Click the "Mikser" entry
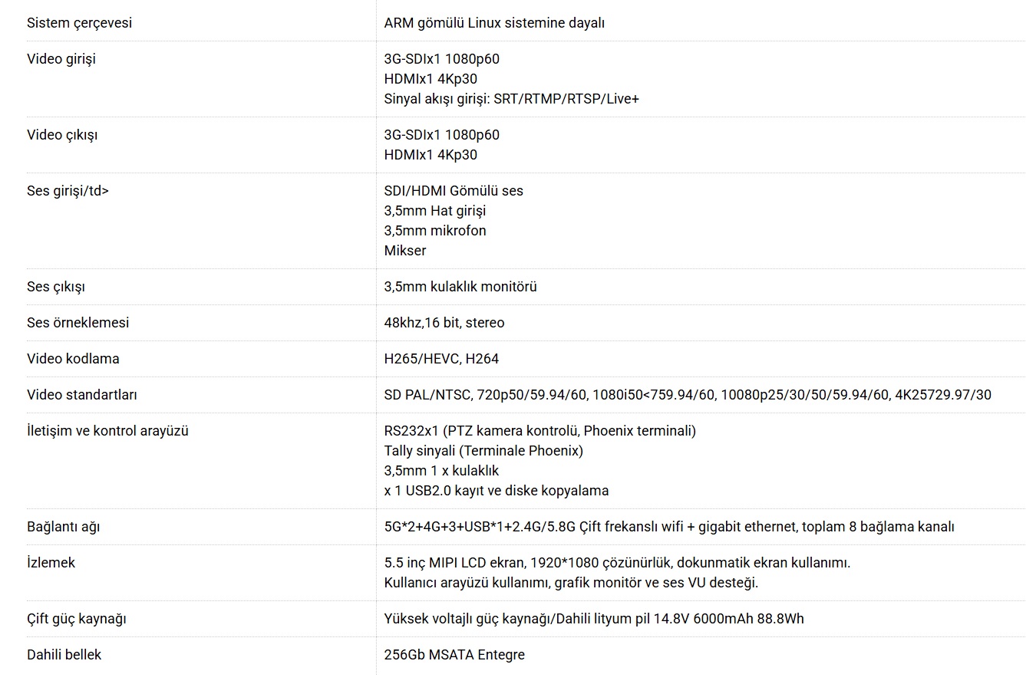 pyautogui.click(x=405, y=251)
